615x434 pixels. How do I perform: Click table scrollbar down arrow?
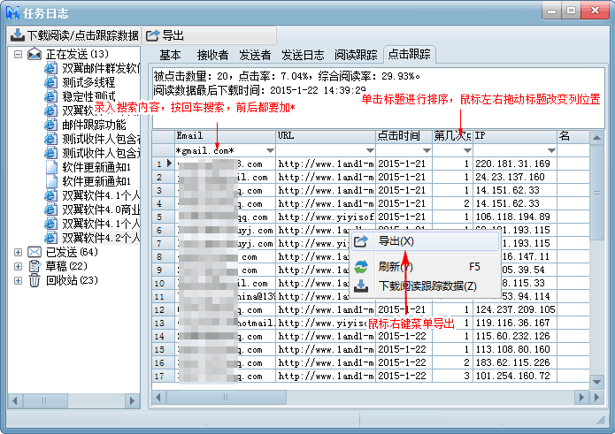click(x=596, y=382)
